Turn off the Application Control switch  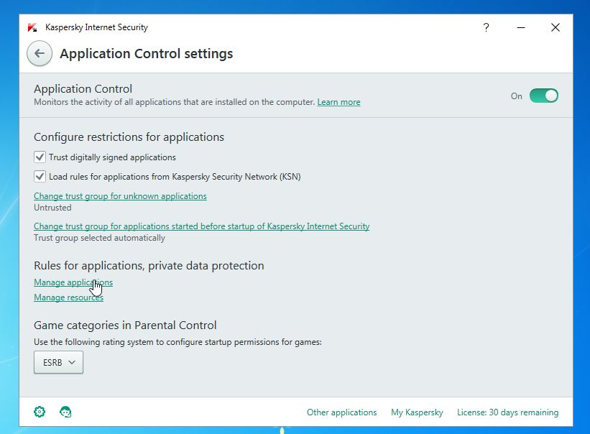[543, 96]
